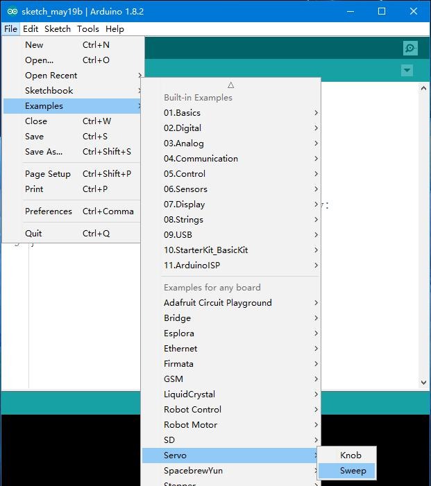Open the 10.StarterKit_BasicKit submenu
The width and height of the screenshot is (431, 486).
coord(231,250)
